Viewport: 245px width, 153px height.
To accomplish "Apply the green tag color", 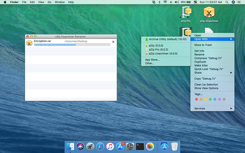I will (x=210, y=99).
